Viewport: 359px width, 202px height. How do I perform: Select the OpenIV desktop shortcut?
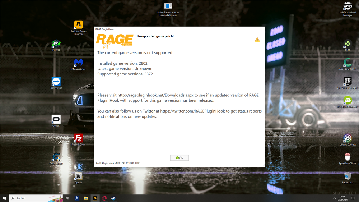(x=78, y=178)
